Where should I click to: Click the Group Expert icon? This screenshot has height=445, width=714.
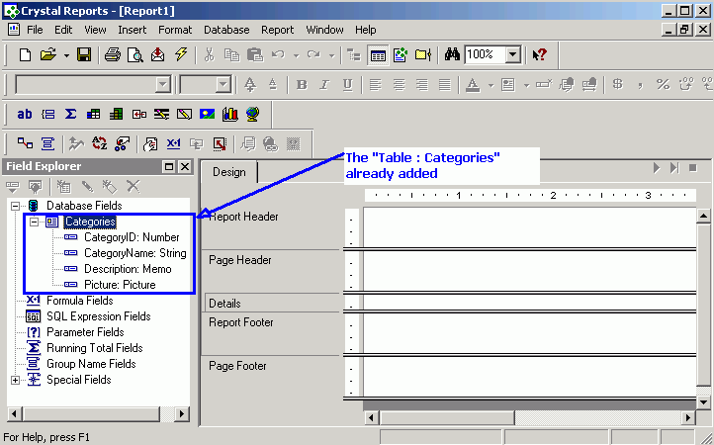47,144
